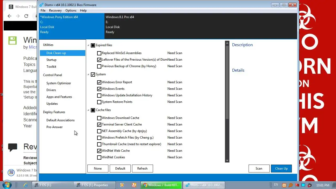Click the network monitor tray icon
The image size is (336, 189).
pyautogui.click(x=303, y=185)
